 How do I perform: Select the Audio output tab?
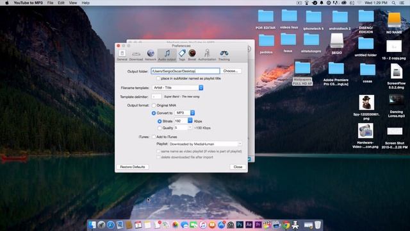click(167, 55)
